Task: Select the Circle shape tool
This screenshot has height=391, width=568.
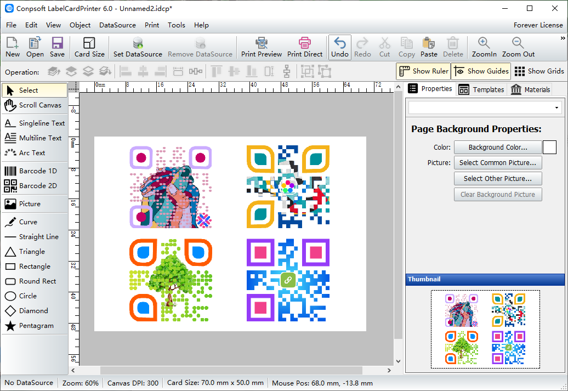Action: 35,296
